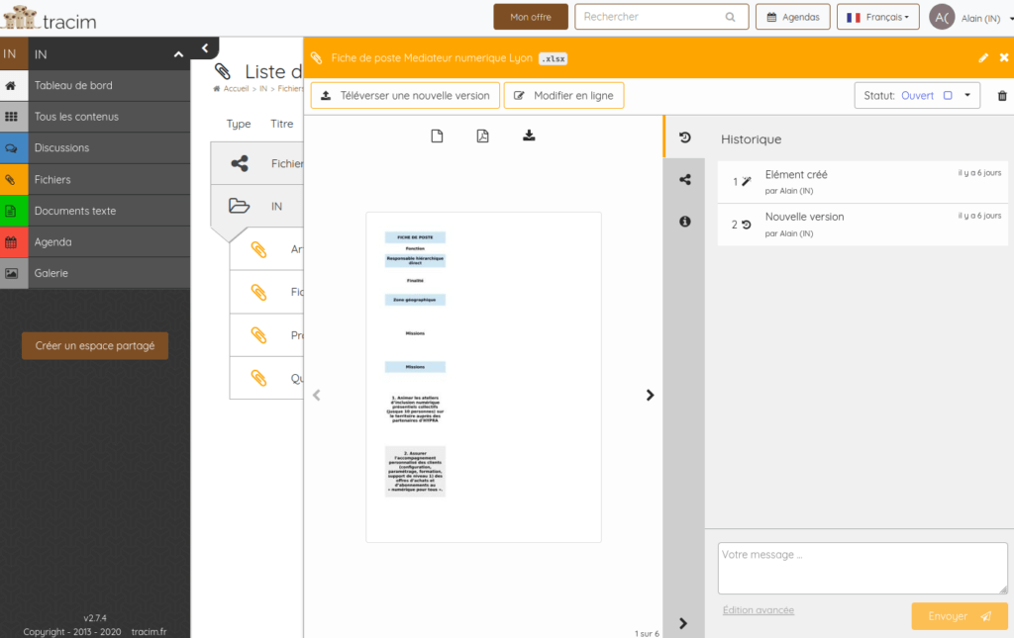Screen dimensions: 1014x638
Task: Collapse the left sidebar with the arrow
Action: coord(204,47)
